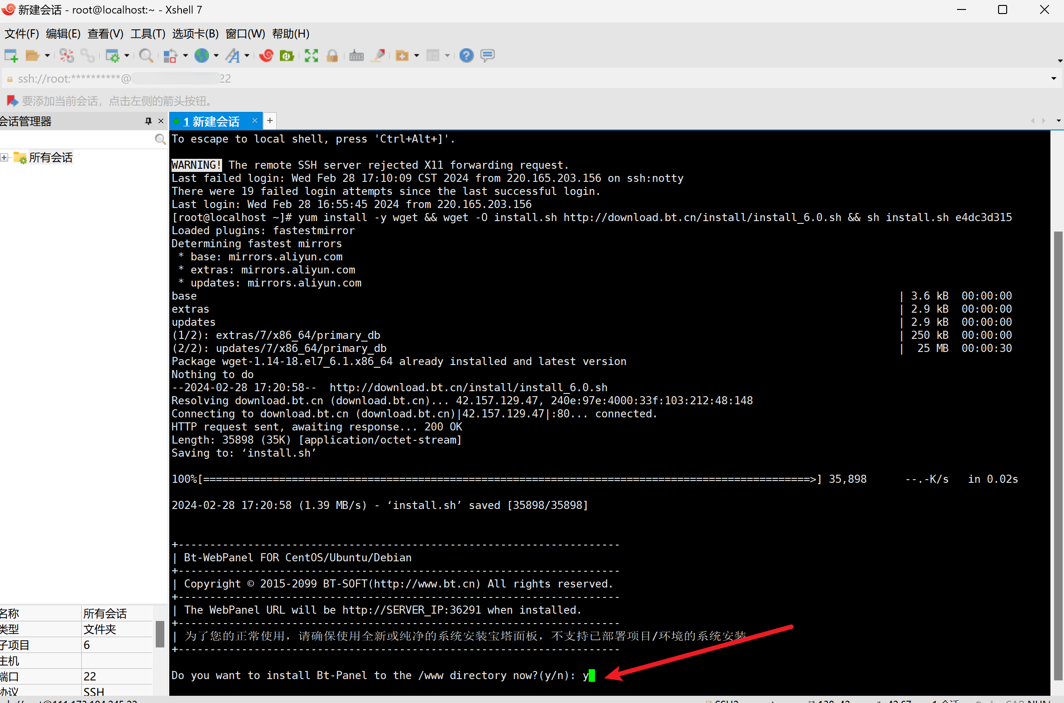
Task: Open the 查看(V) menu
Action: (105, 34)
